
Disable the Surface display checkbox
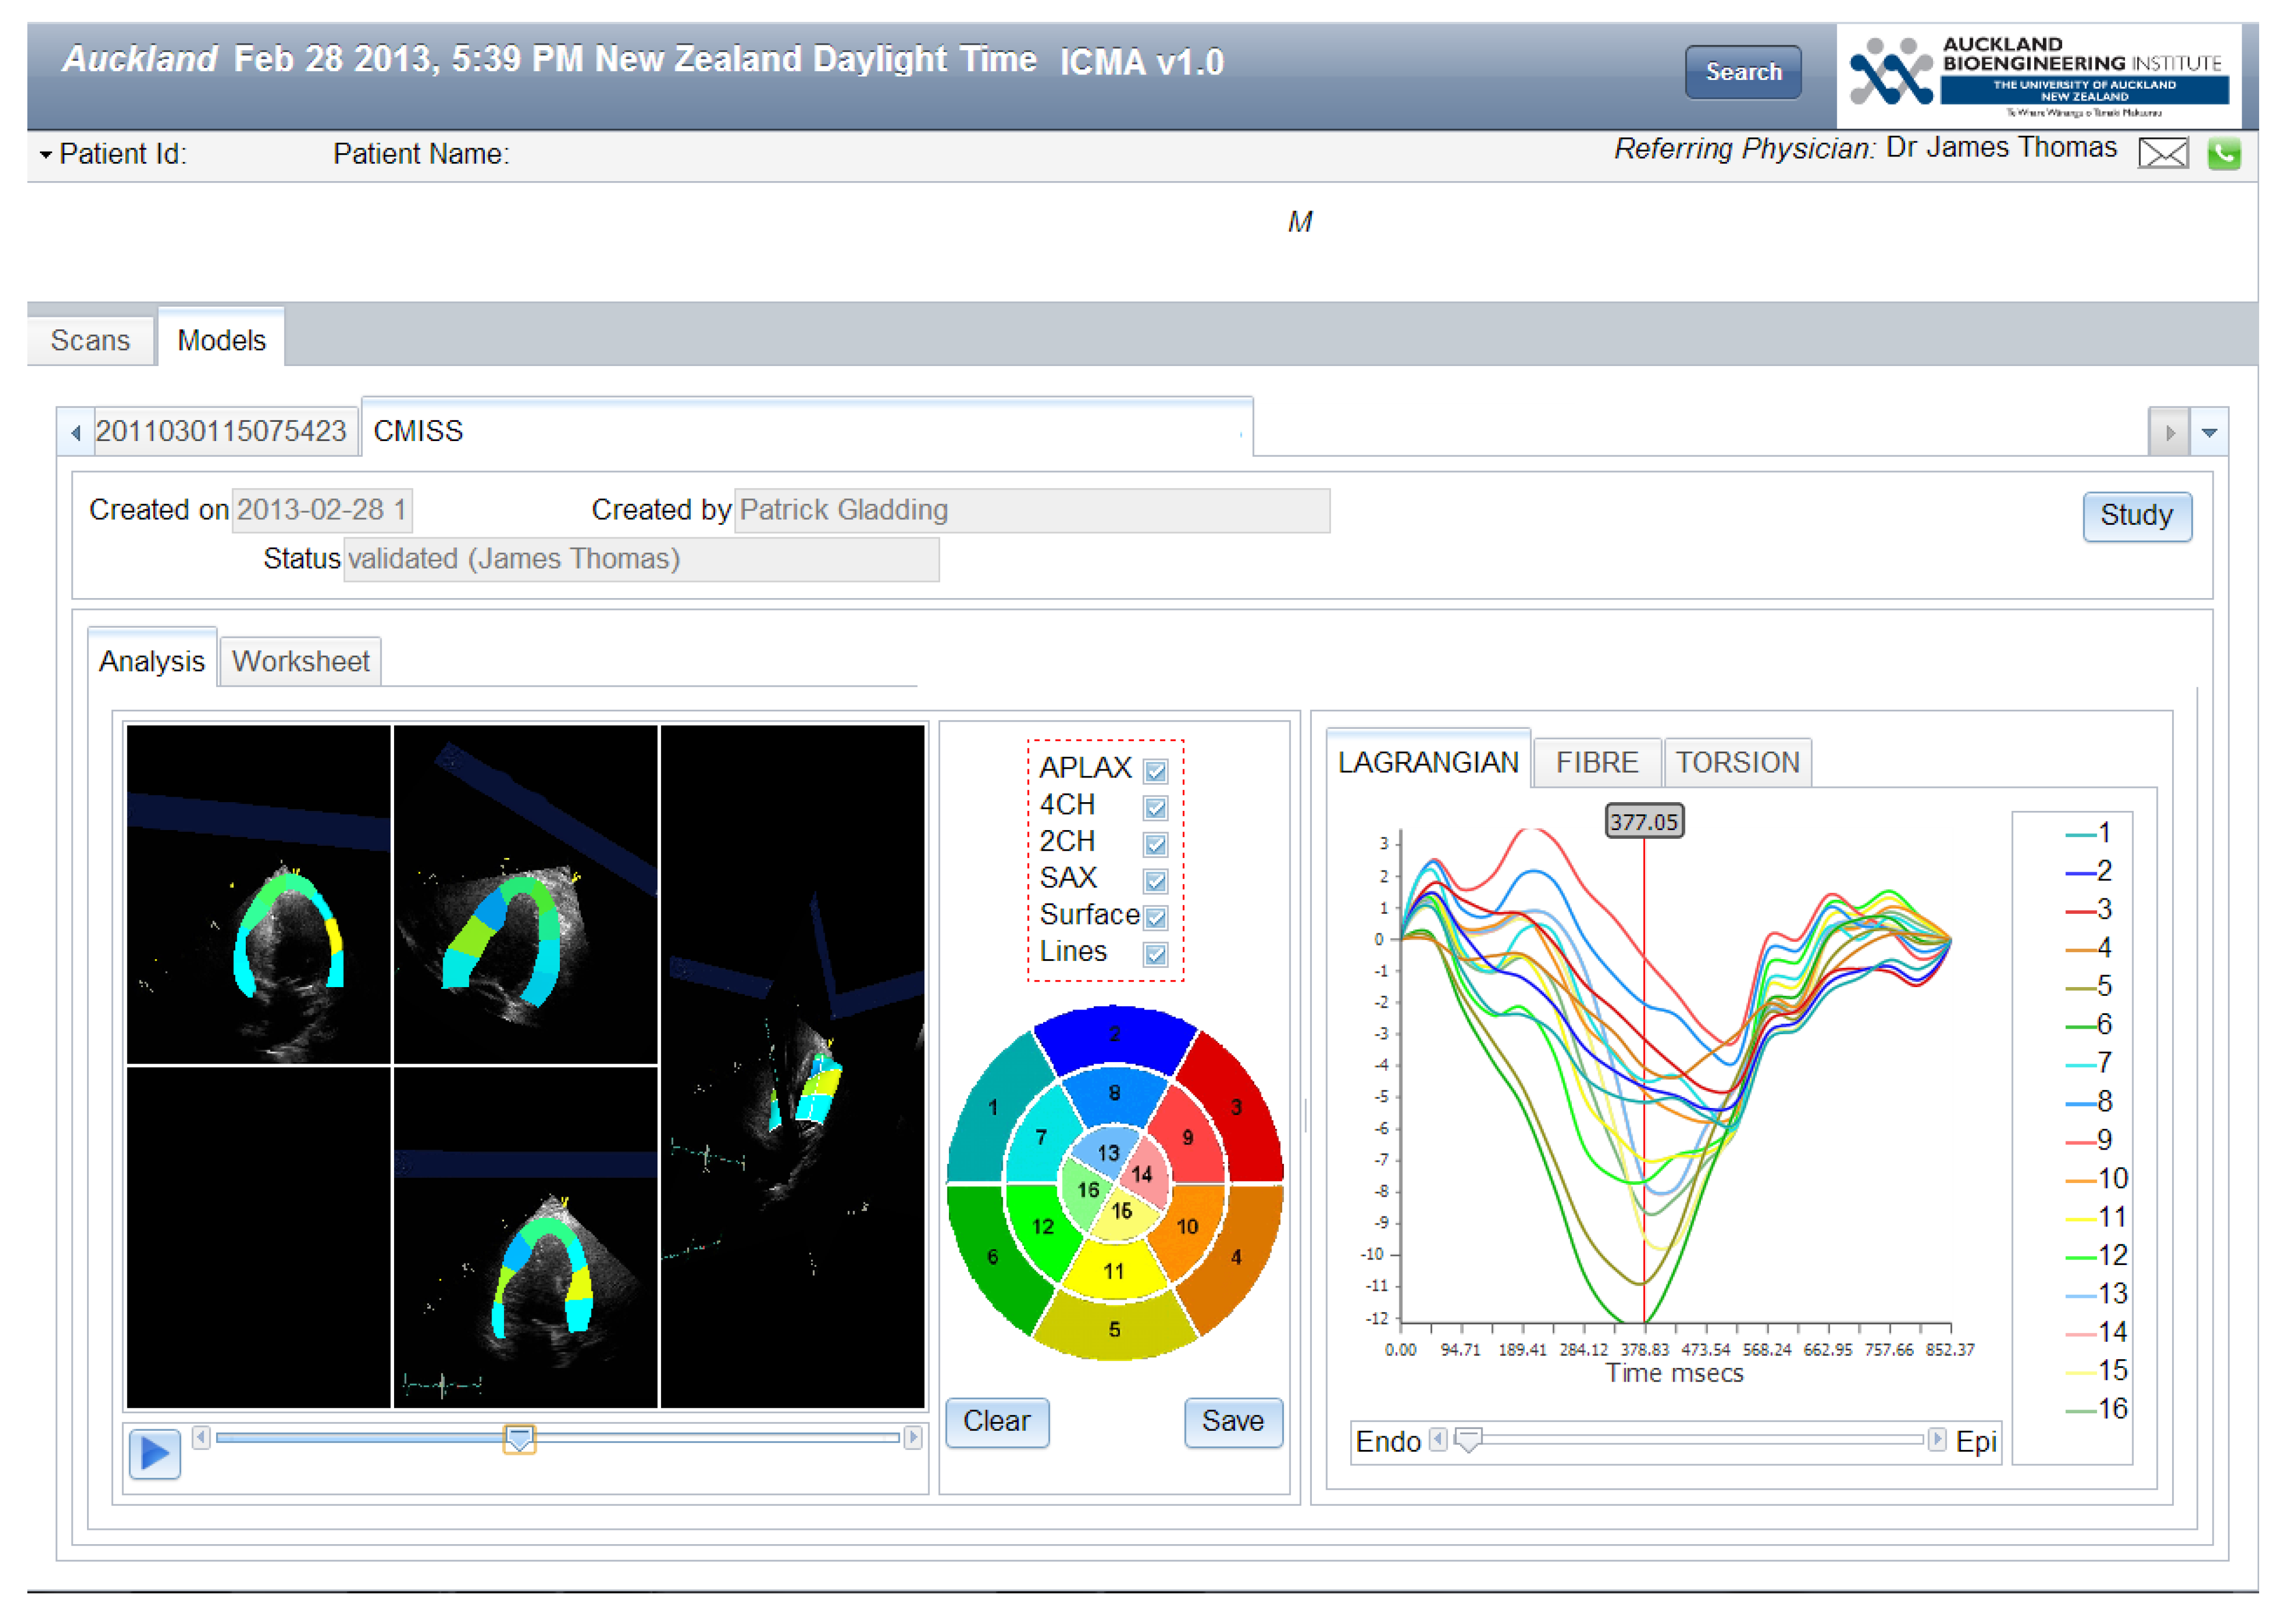click(1155, 917)
